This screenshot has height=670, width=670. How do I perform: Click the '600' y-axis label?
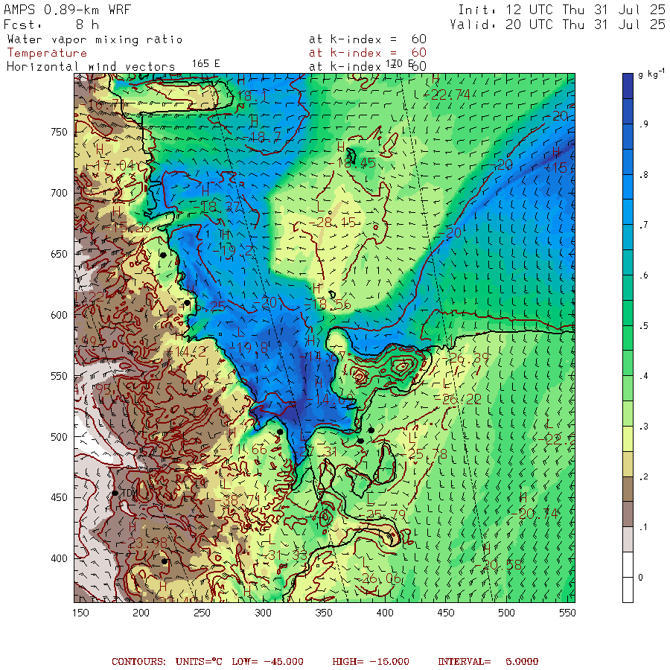pos(59,316)
